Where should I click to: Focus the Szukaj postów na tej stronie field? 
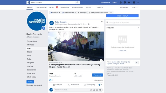[x=123, y=22]
